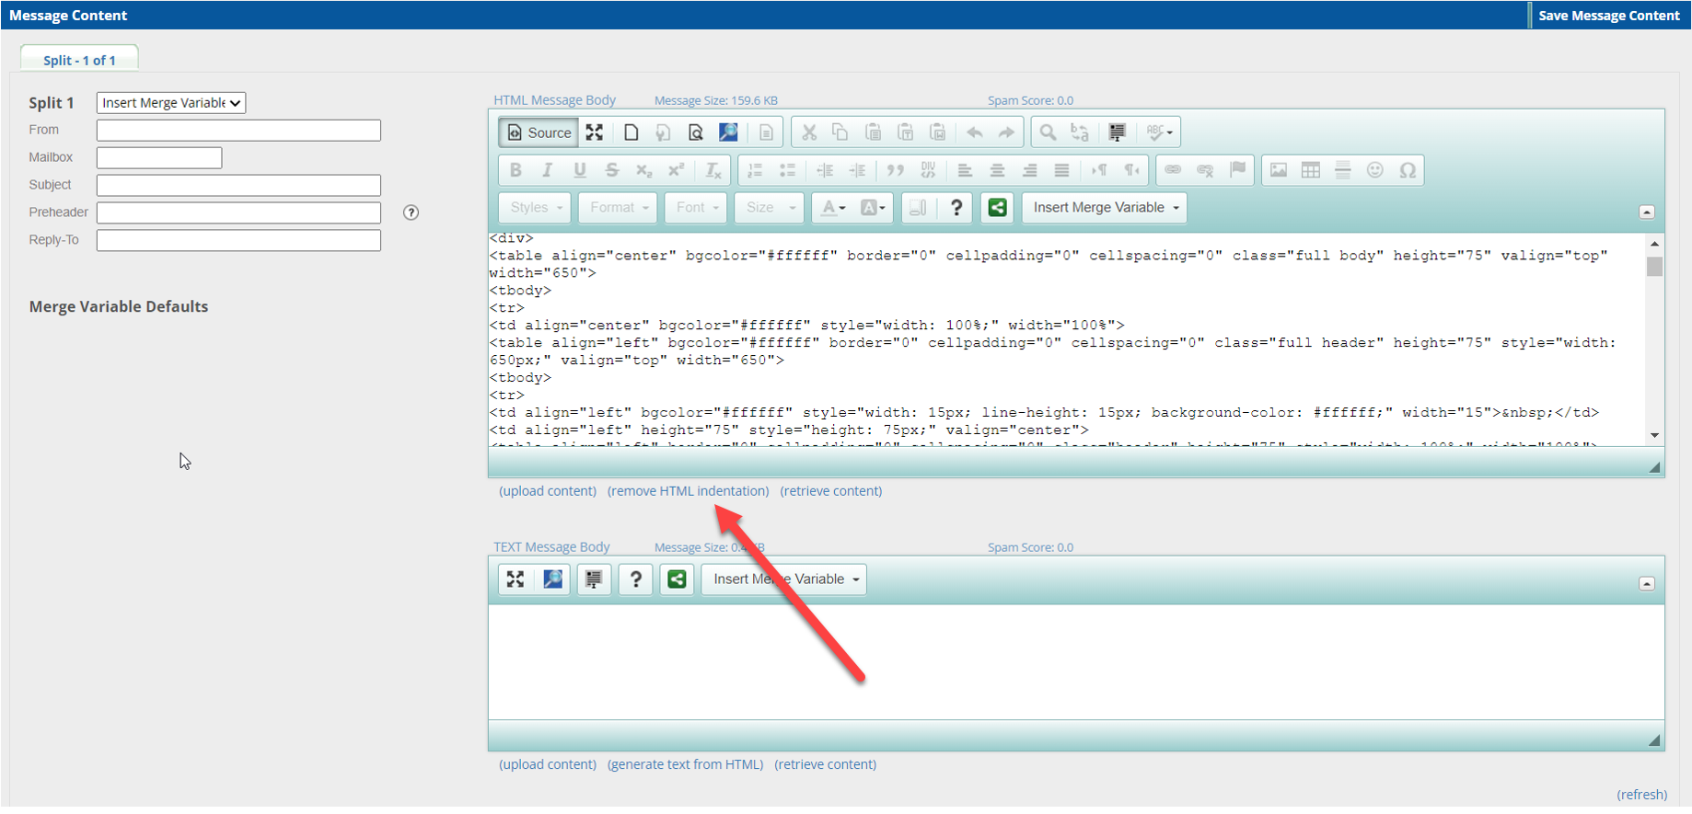Image resolution: width=1692 pixels, height=814 pixels.
Task: Collapse the TEXT editor toolbar
Action: point(1647,584)
